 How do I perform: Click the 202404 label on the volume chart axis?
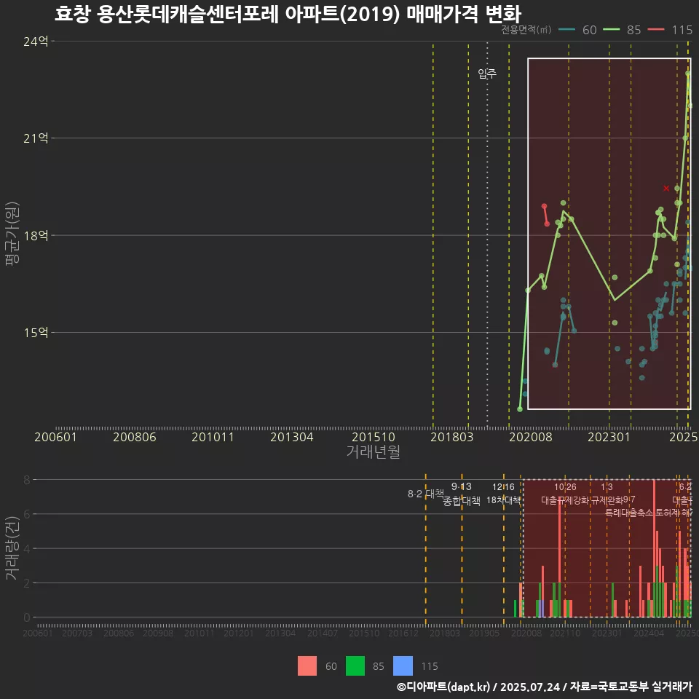(x=649, y=633)
